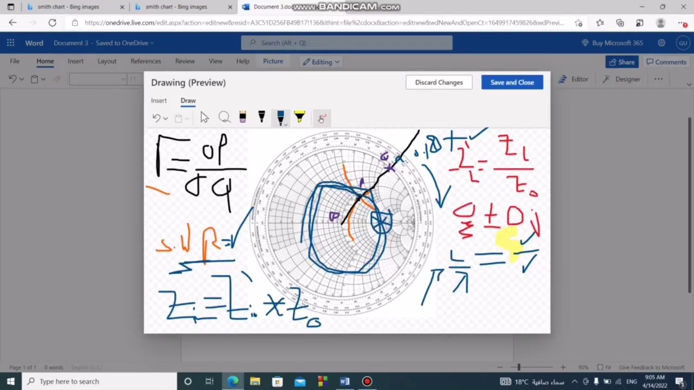Click the Fit page button

[x=605, y=367]
